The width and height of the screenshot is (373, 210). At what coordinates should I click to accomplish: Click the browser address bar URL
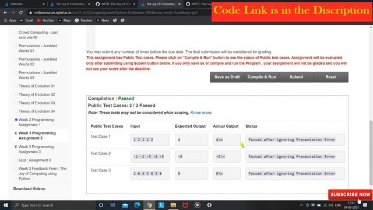(x=116, y=13)
